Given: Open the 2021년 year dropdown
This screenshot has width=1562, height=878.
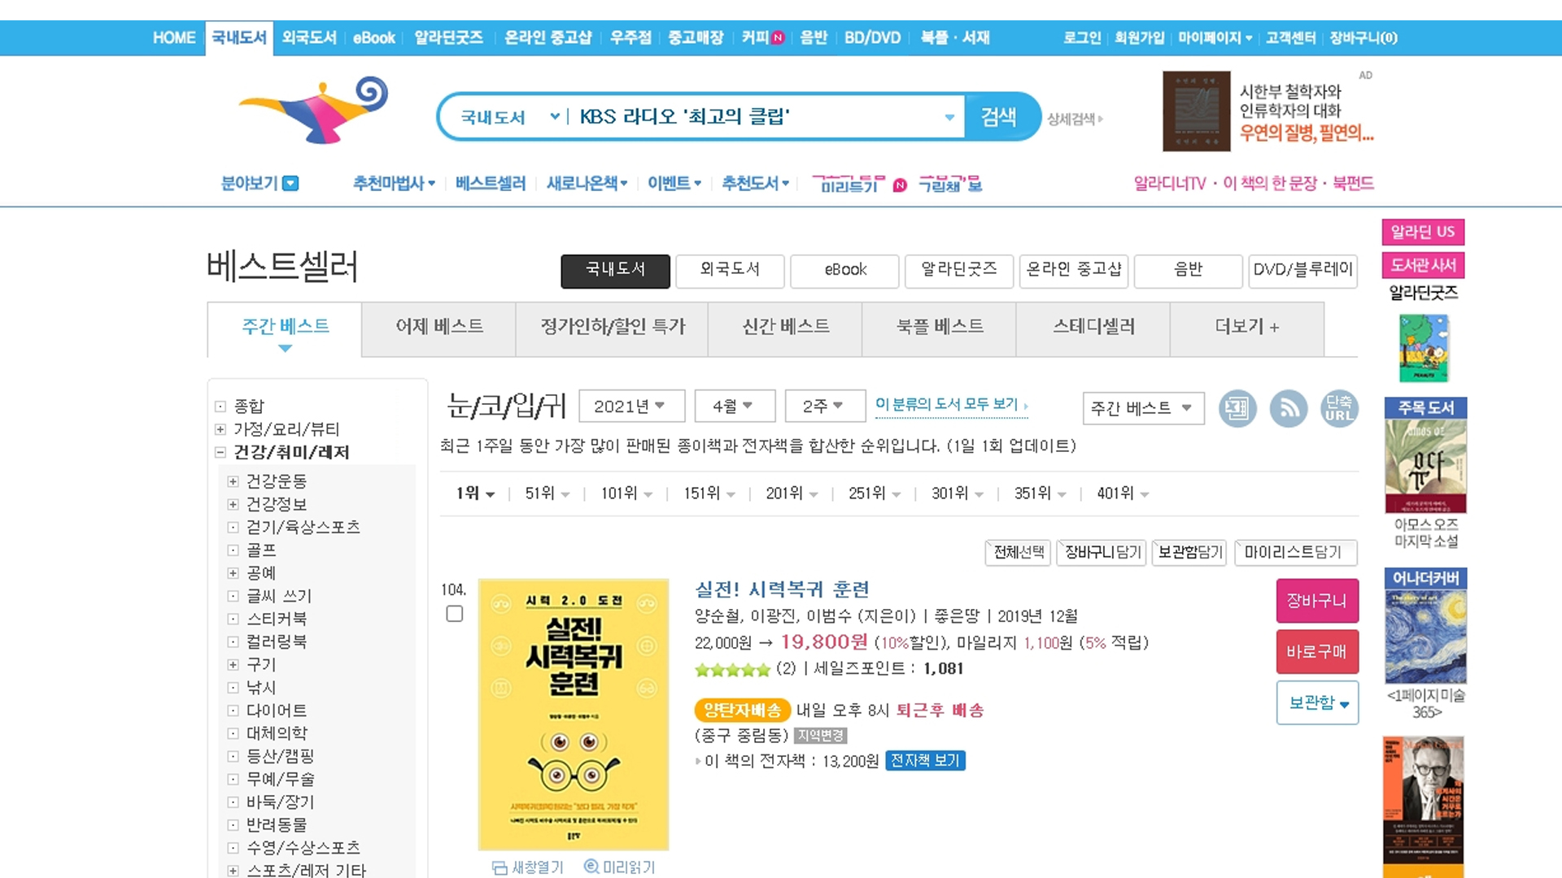Looking at the screenshot, I should 631,406.
